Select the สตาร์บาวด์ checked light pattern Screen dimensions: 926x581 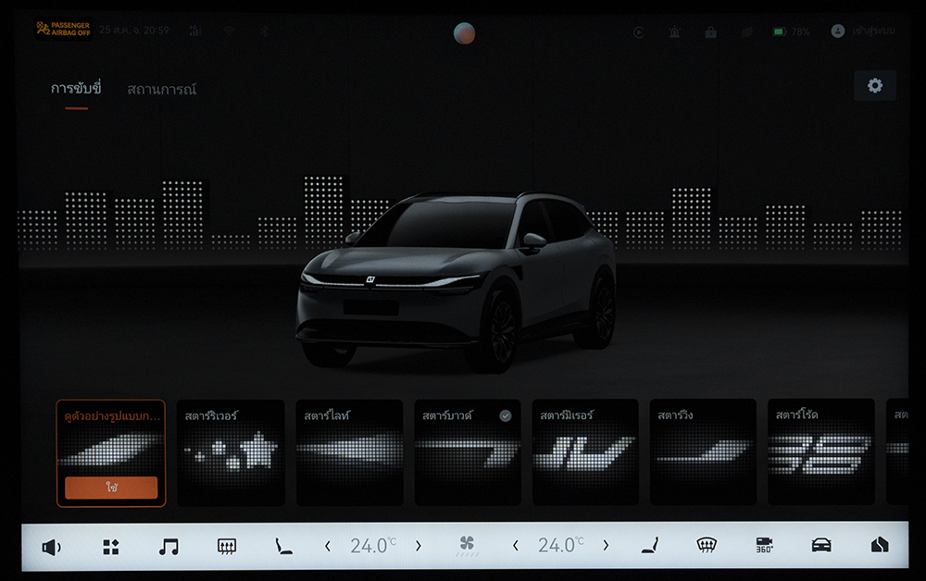[467, 452]
